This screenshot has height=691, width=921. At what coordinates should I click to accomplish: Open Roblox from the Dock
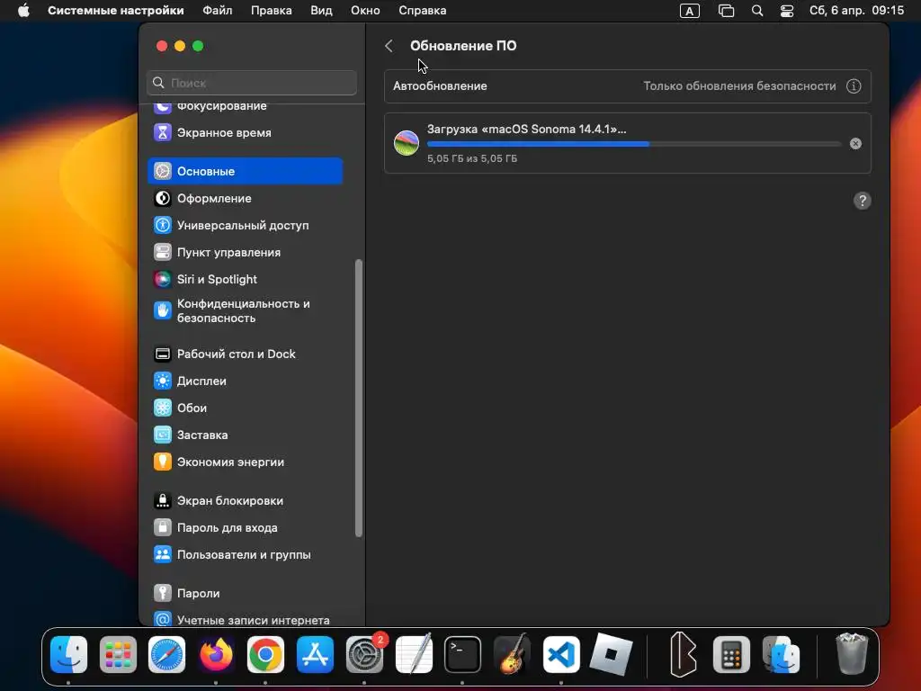[x=611, y=654]
